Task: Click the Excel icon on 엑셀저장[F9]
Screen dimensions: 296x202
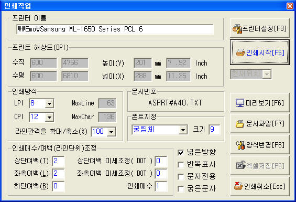Action: pyautogui.click(x=240, y=166)
